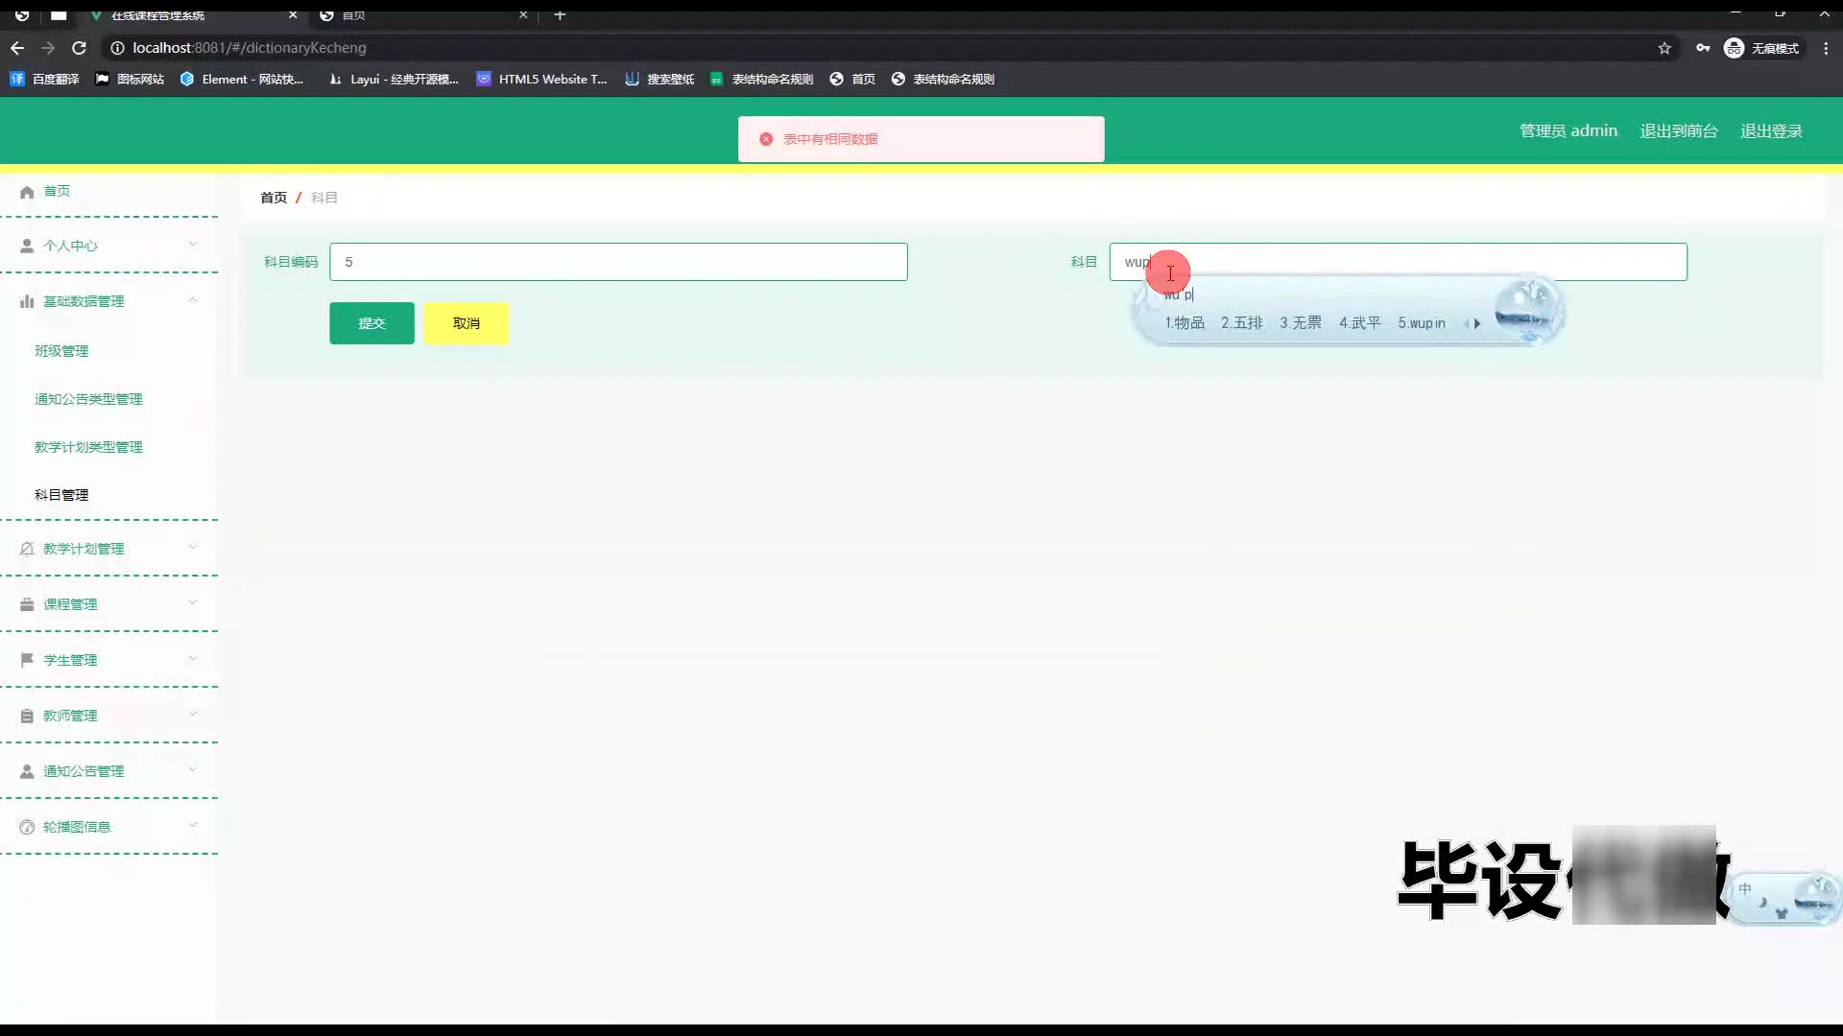The height and width of the screenshot is (1036, 1843).
Task: Collapse the 基础数据管理 menu chevron
Action: click(193, 300)
